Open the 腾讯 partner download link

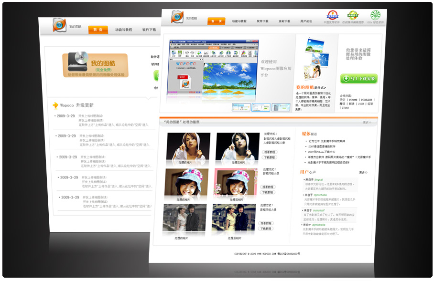coord(342,104)
